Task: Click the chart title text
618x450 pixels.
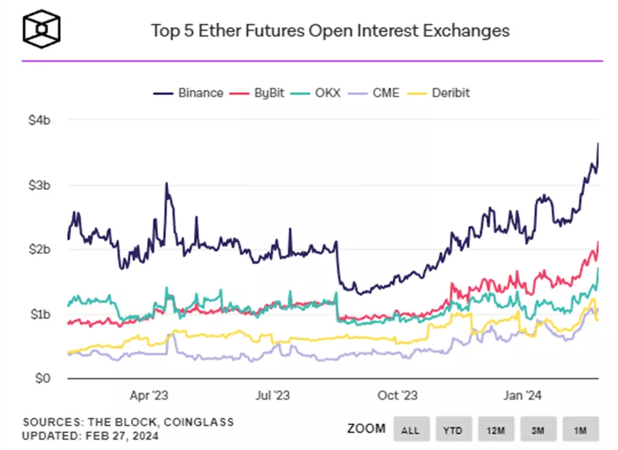Action: click(330, 31)
